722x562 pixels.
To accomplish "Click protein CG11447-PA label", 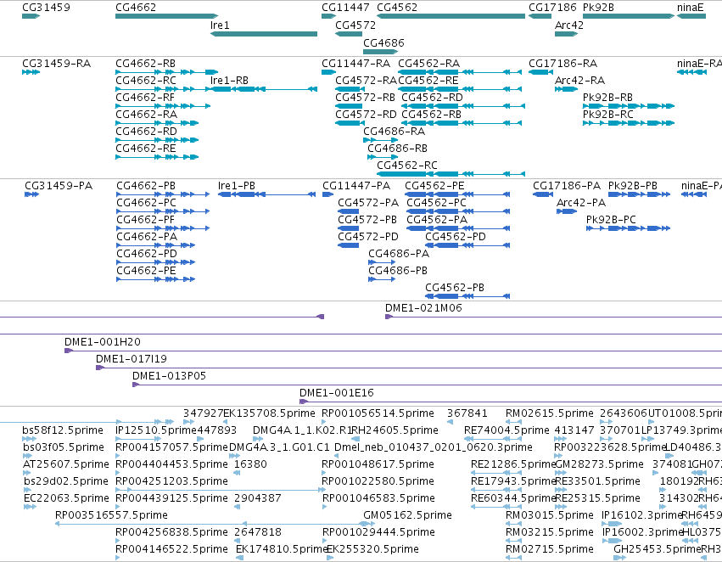I will (x=356, y=186).
